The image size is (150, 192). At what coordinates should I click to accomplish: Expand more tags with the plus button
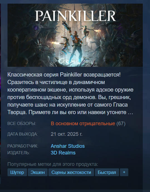click(x=124, y=172)
